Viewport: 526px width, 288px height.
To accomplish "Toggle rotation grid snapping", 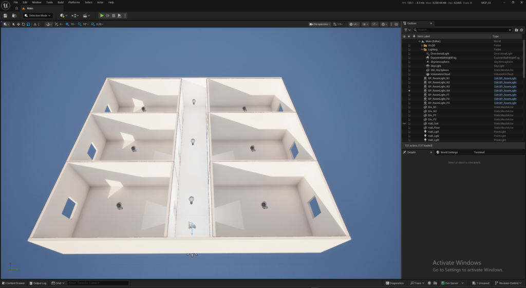I will 80,24.
